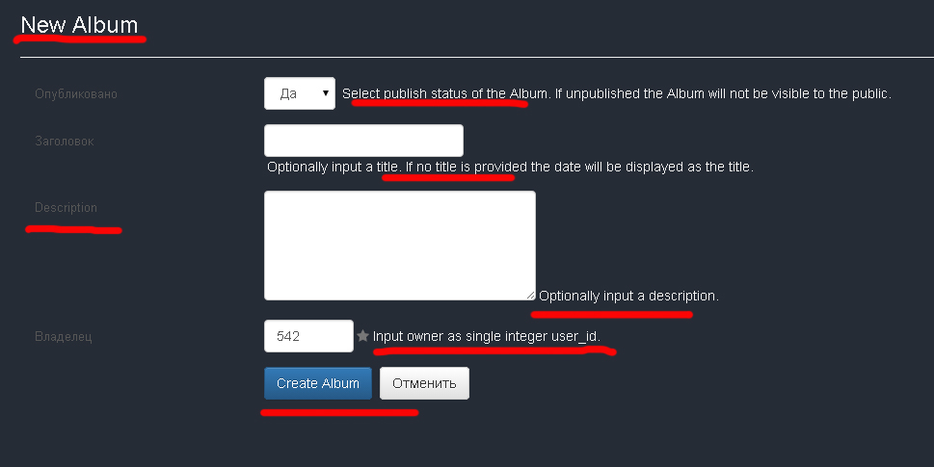Click the Владелец field label
Screen dimensions: 934x467
tap(64, 337)
